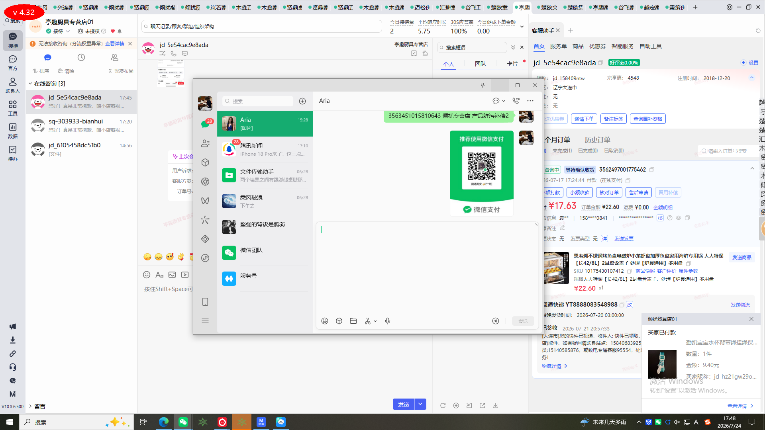The height and width of the screenshot is (430, 765).
Task: Switch to the 智能服务 tab
Action: pos(622,46)
